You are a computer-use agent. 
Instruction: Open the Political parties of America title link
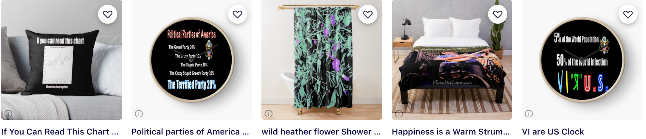(x=190, y=132)
